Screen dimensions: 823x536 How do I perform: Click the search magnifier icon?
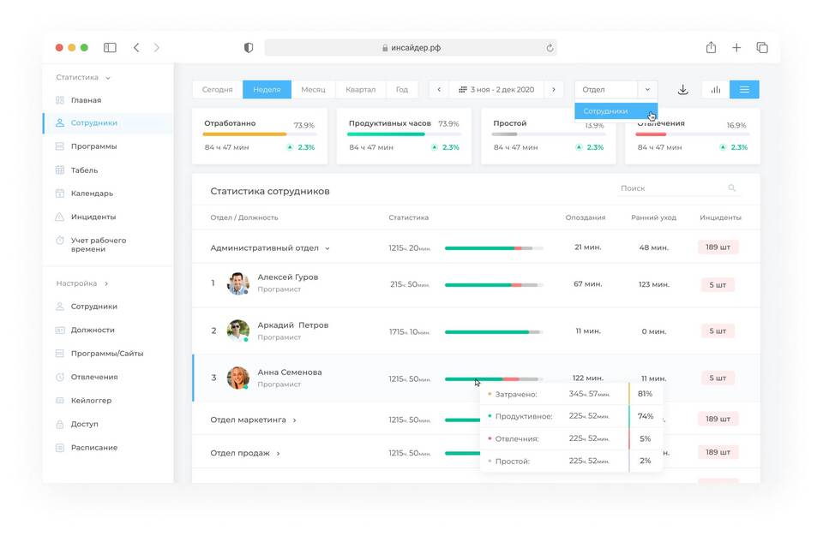coord(731,188)
